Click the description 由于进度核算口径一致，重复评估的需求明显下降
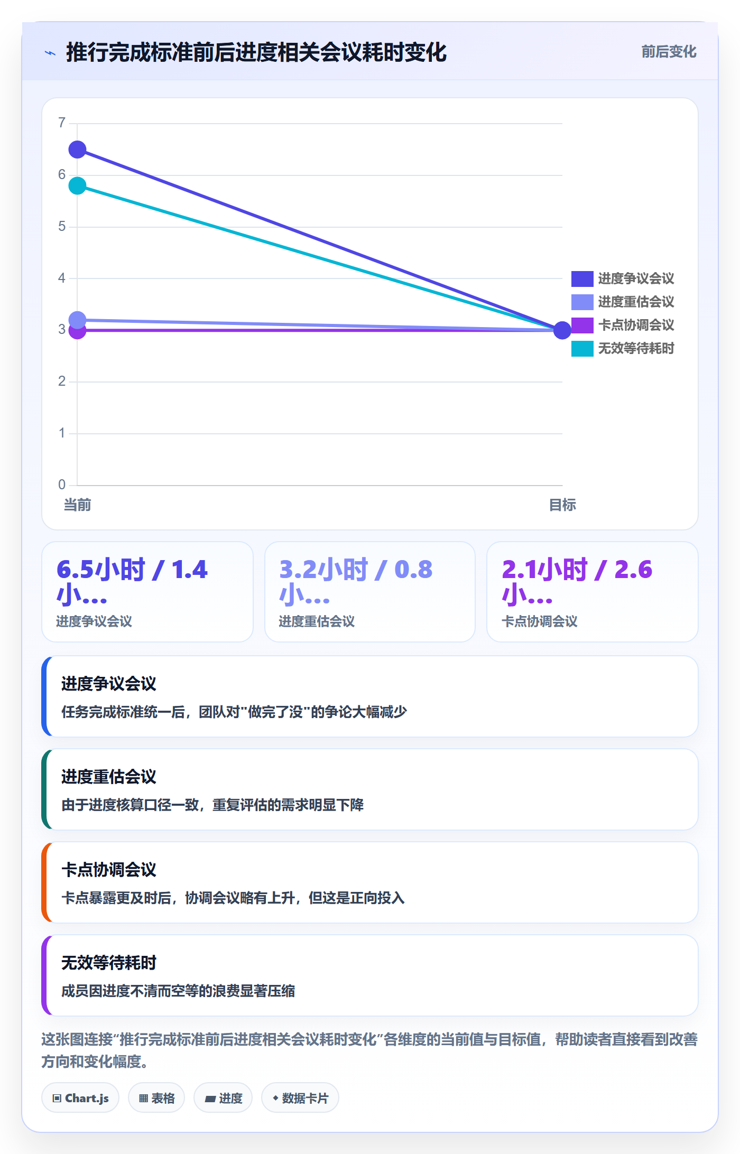The width and height of the screenshot is (740, 1154). coord(212,805)
